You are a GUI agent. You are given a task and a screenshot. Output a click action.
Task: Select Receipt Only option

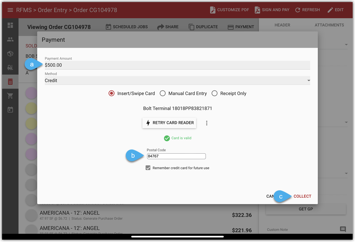pyautogui.click(x=229, y=93)
